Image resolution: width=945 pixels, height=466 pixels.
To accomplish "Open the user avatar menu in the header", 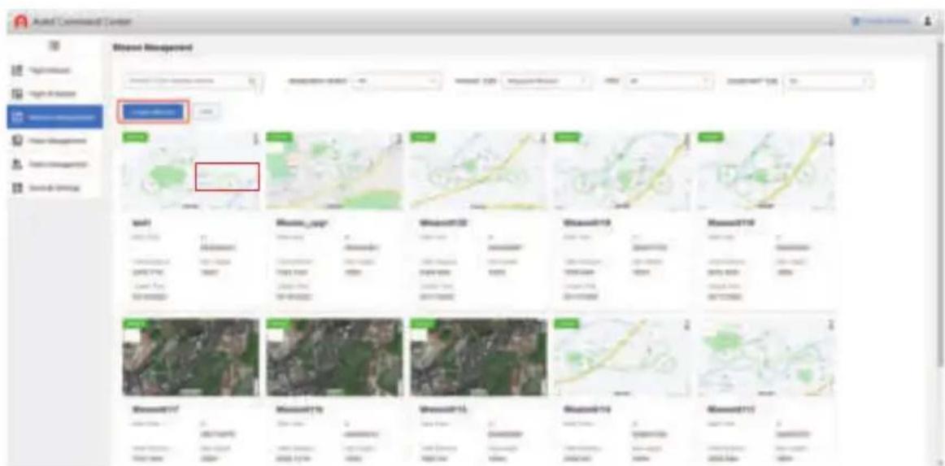I will pyautogui.click(x=928, y=21).
